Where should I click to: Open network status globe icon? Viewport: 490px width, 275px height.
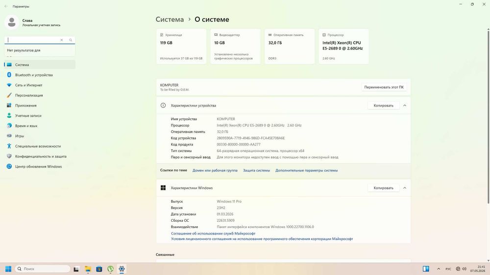click(x=458, y=269)
